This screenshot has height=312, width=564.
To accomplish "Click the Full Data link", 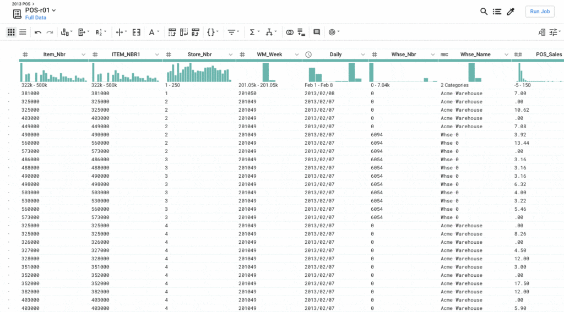I will coord(36,18).
